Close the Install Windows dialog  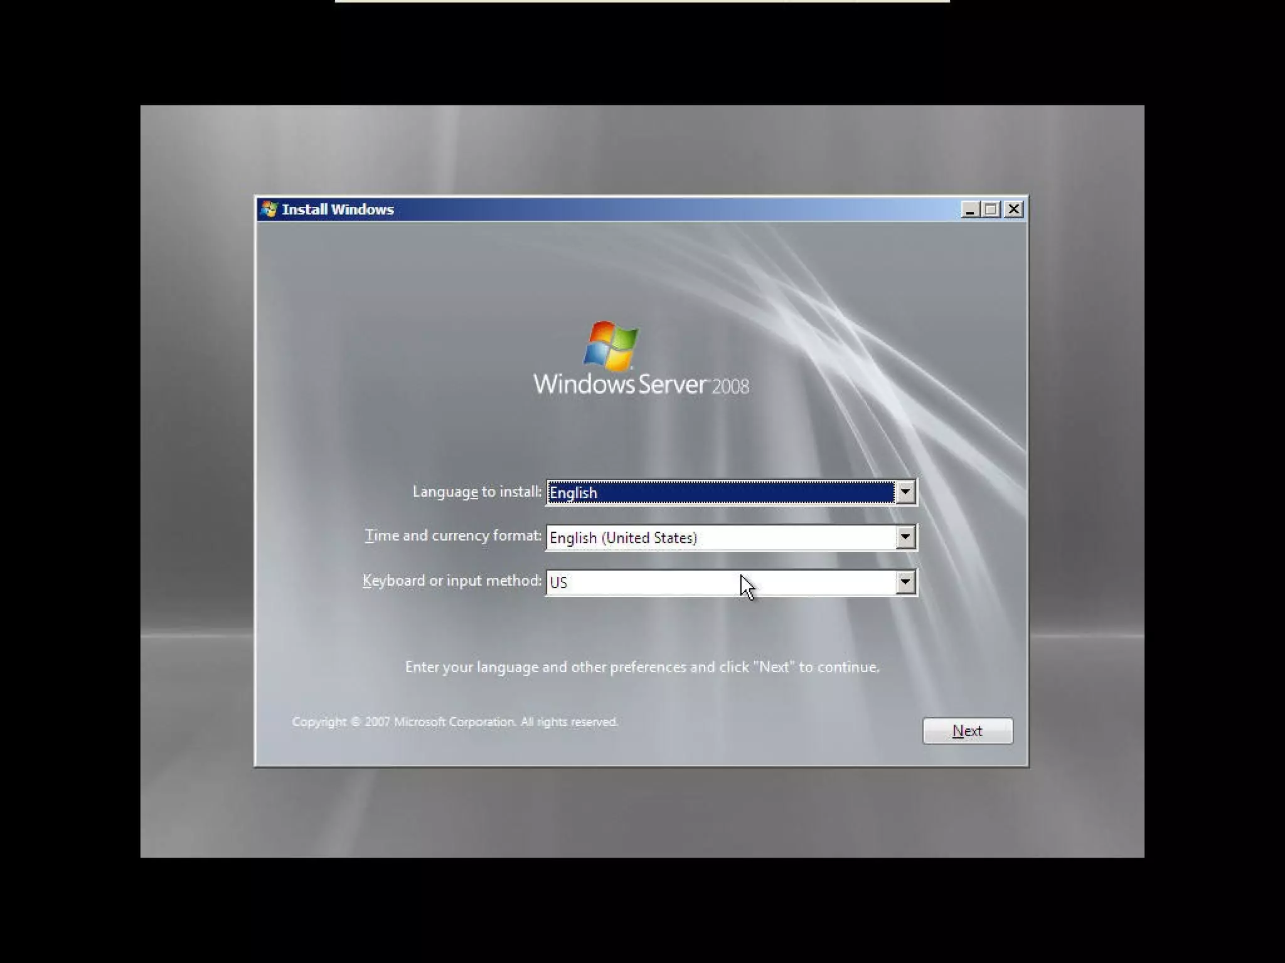pos(1013,209)
